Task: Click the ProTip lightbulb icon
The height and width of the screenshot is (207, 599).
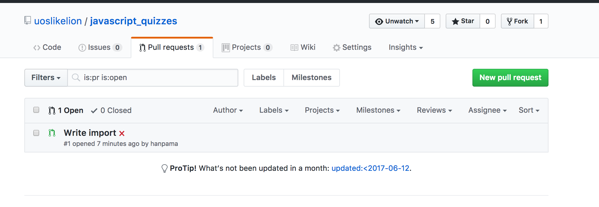Action: click(x=164, y=168)
